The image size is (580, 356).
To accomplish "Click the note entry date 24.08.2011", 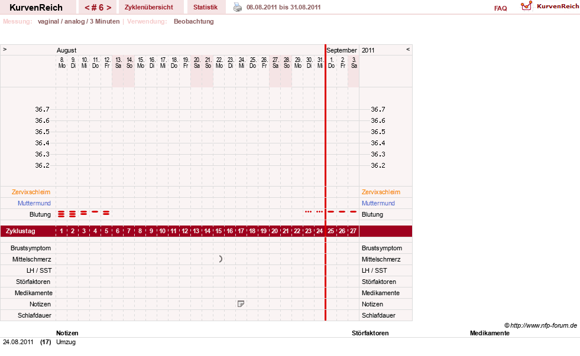I will [x=18, y=342].
